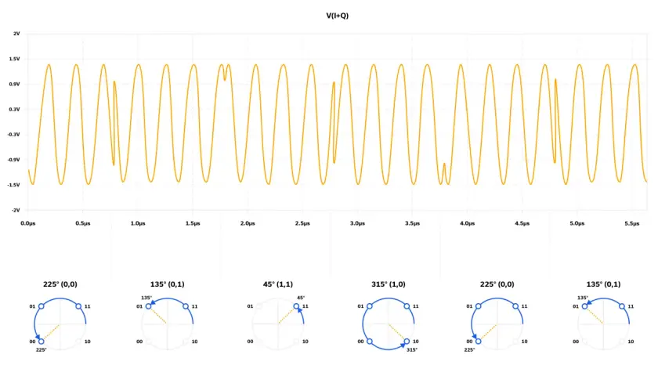Click the small 45° angle label
The height and width of the screenshot is (376, 658).
(301, 298)
